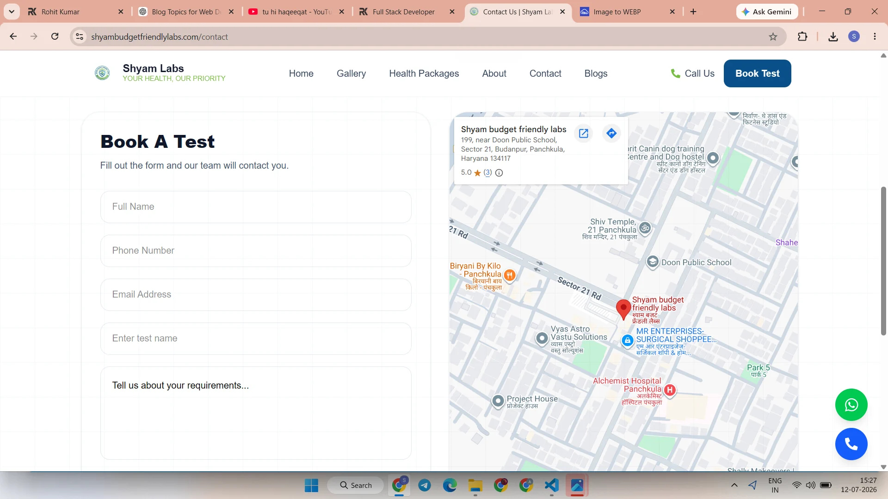Open the Gallery nav link
Image resolution: width=888 pixels, height=499 pixels.
tap(351, 73)
